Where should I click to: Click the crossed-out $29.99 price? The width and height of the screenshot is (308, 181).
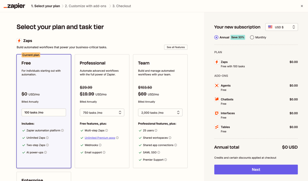pyautogui.click(x=86, y=87)
